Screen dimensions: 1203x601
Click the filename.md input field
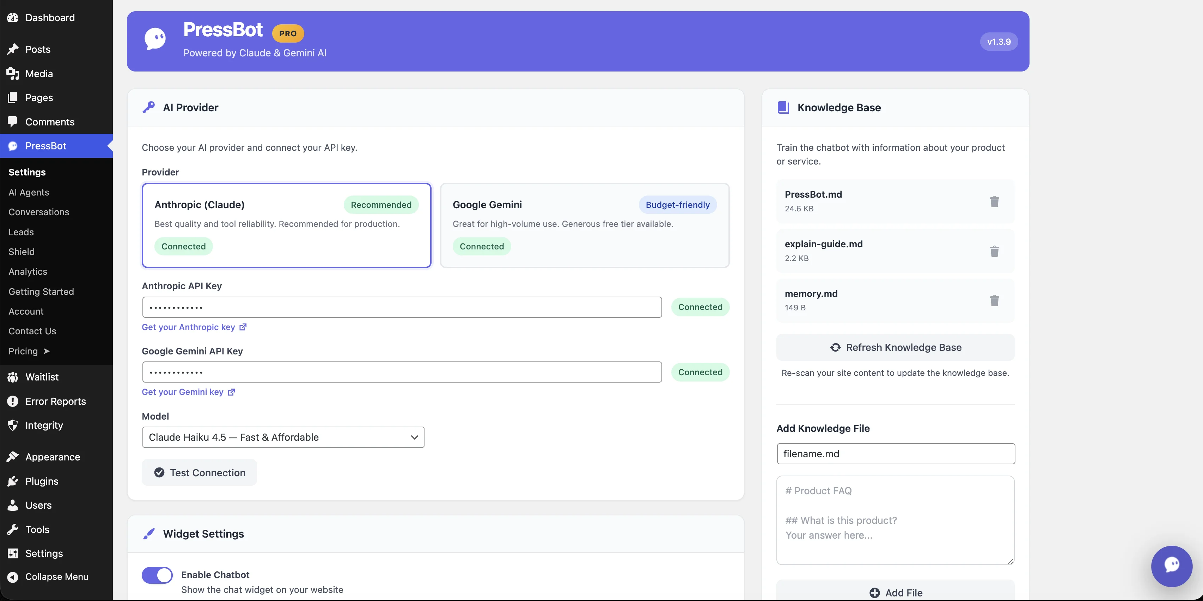(x=895, y=453)
